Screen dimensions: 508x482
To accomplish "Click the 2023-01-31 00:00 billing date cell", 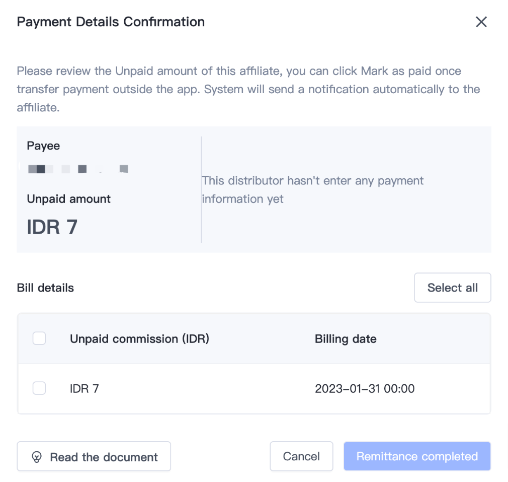I will pyautogui.click(x=365, y=388).
